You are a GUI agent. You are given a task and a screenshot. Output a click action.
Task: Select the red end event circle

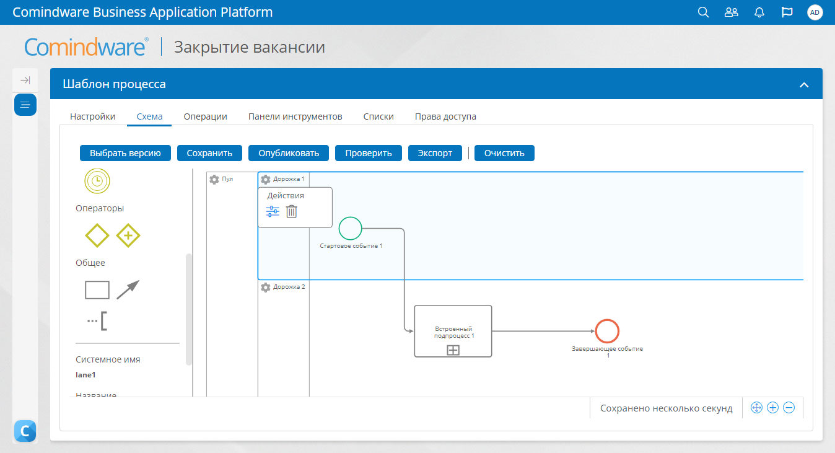click(x=607, y=331)
